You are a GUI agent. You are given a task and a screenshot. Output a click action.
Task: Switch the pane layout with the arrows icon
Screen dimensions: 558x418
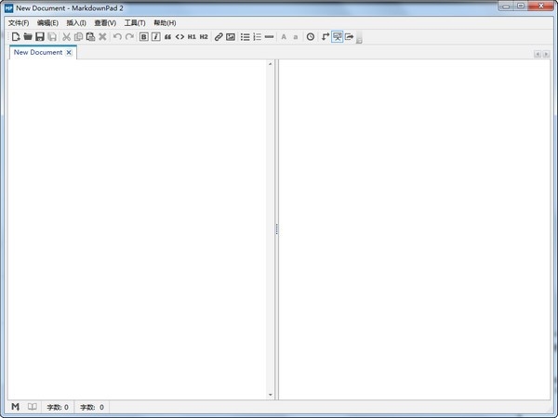click(325, 36)
